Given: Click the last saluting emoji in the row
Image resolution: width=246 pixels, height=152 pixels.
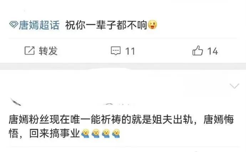Looking at the screenshot, I should coord(116,133).
